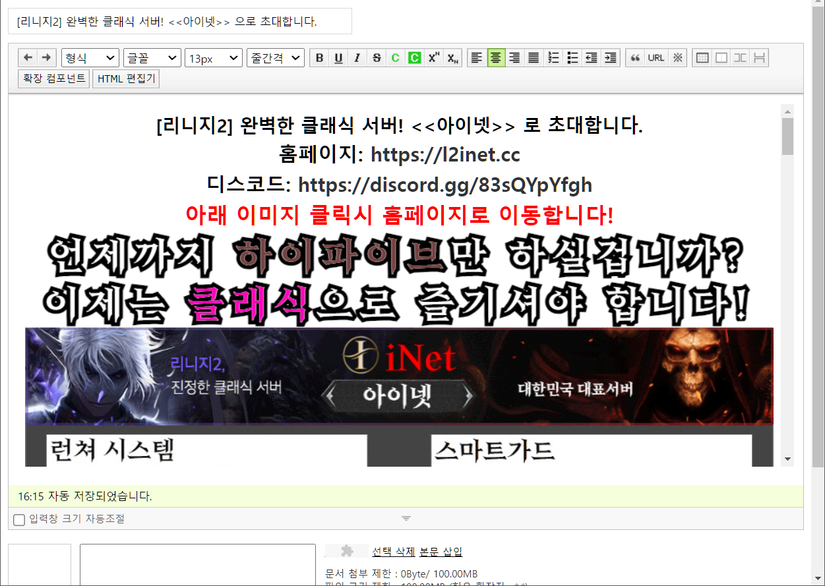825x586 pixels.
Task: Open the text background color picker
Action: pyautogui.click(x=414, y=58)
